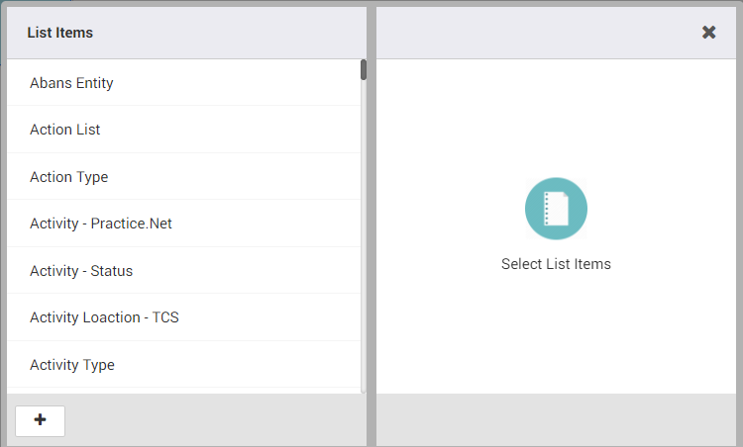Pick Activity Loaction - TCS entry

pyautogui.click(x=104, y=317)
